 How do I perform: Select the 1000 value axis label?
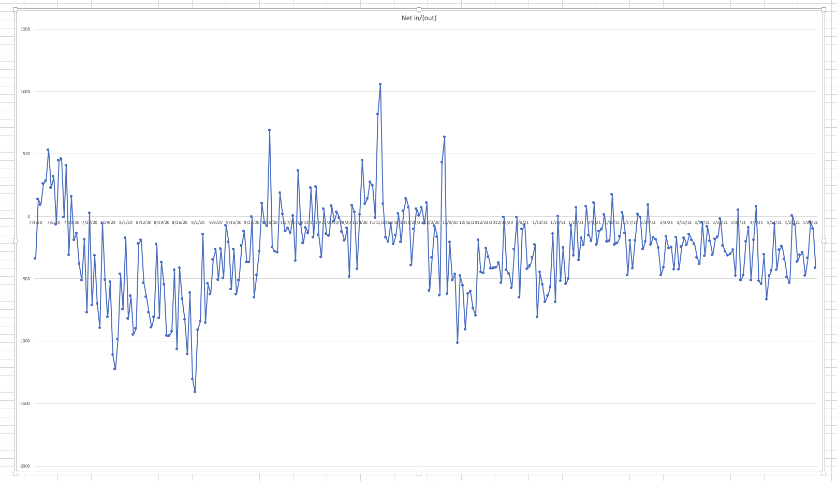(25, 92)
